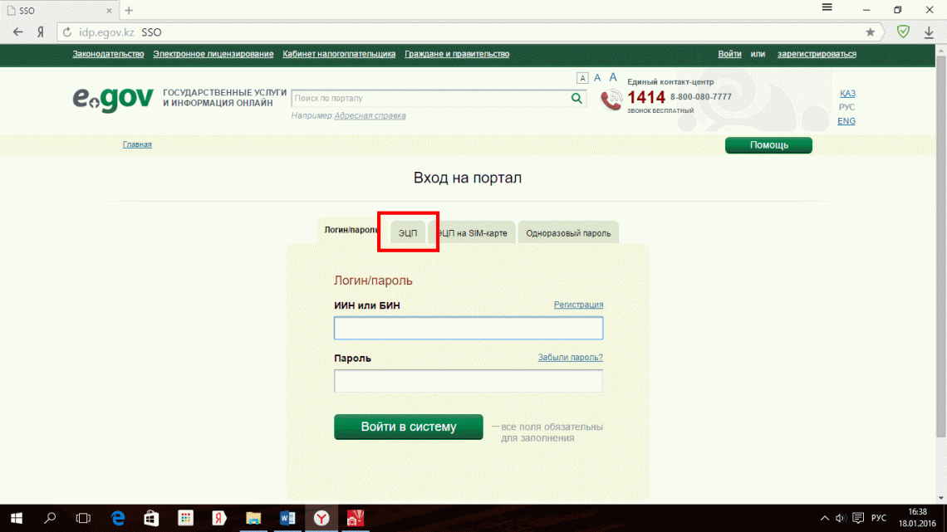This screenshot has height=532, width=947.
Task: Open the Кабинет налогоплательщика link
Action: (339, 52)
